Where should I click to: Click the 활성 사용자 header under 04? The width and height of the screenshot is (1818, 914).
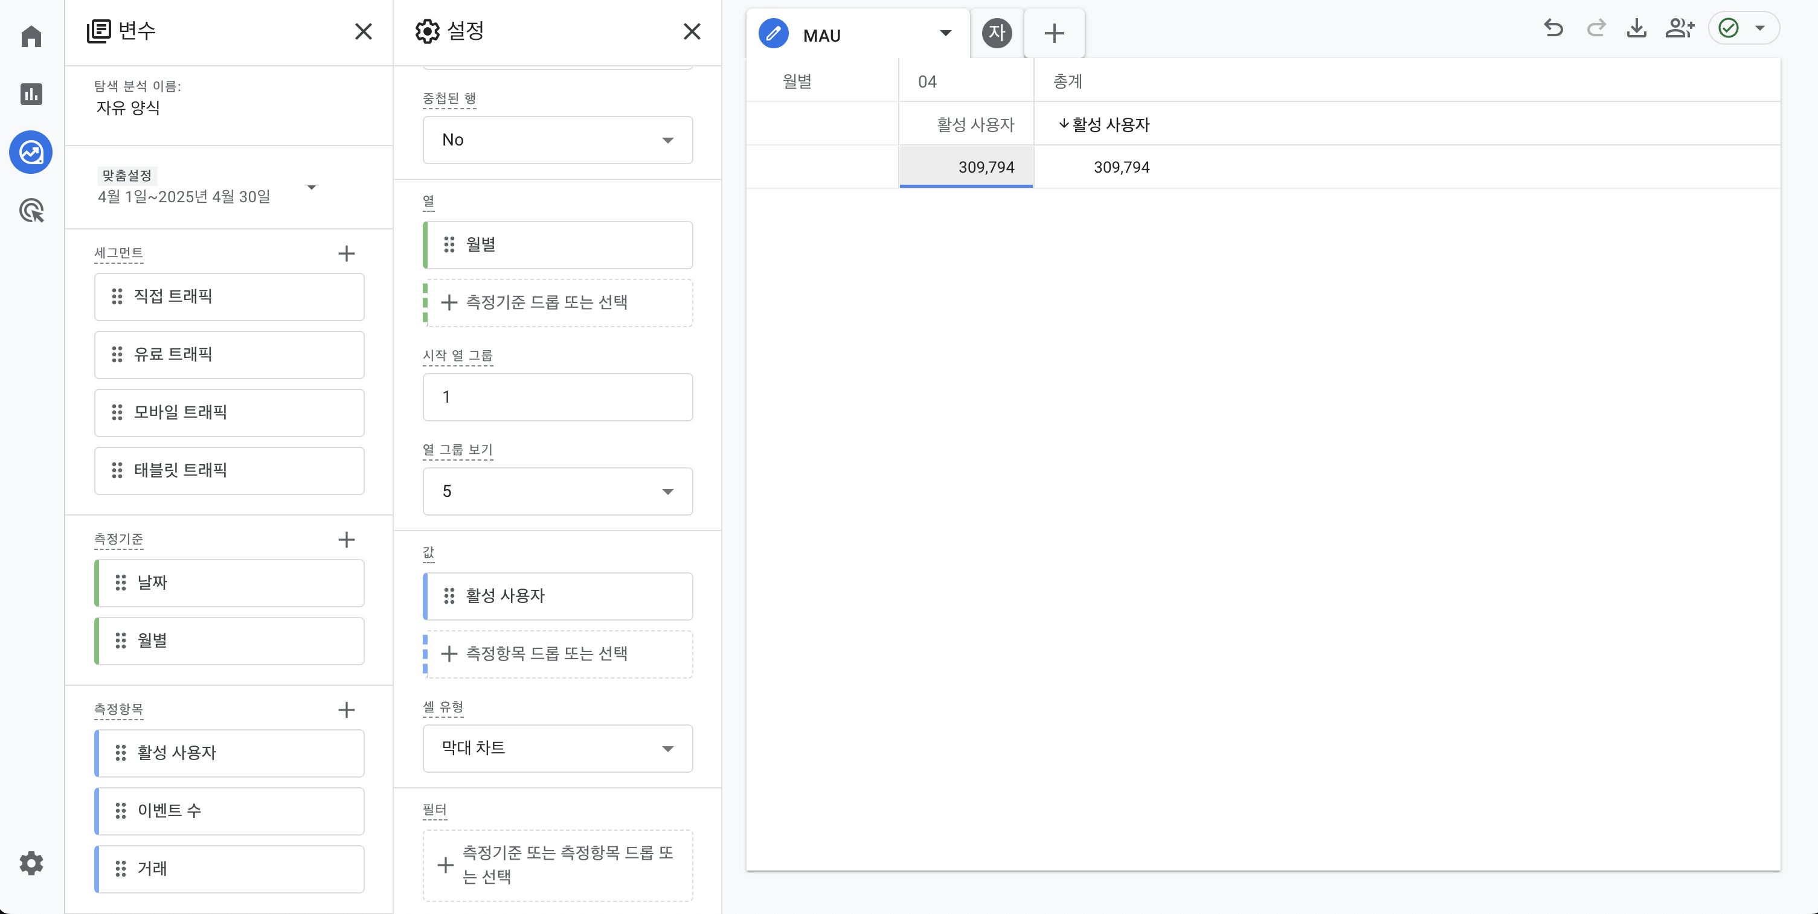975,125
